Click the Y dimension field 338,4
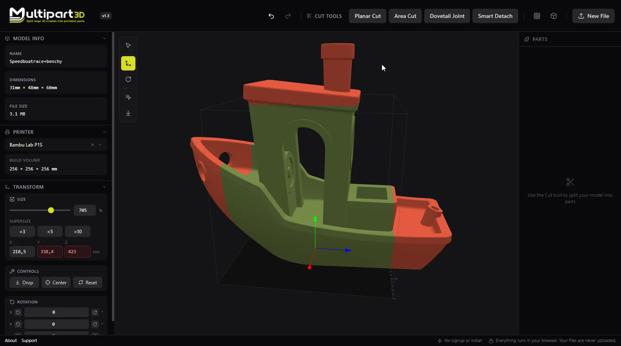 click(50, 252)
